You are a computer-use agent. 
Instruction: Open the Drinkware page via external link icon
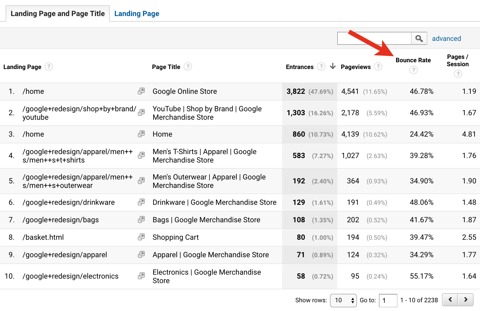click(x=142, y=202)
